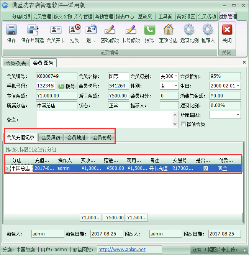The image size is (249, 255).
Task: Switch to the 会员拜访 tab
Action: click(x=51, y=138)
